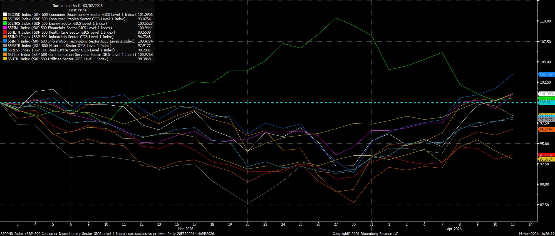Click the blue S5INFT Information Technology swatch
The height and width of the screenshot is (236, 555).
5,41
